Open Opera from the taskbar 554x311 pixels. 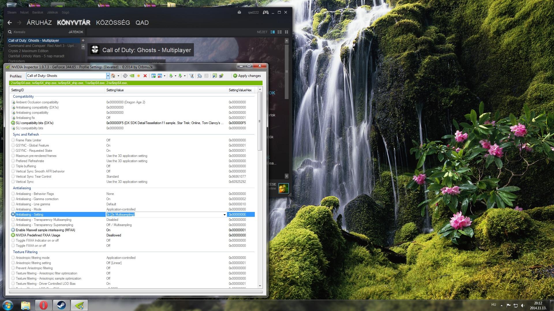pyautogui.click(x=44, y=305)
